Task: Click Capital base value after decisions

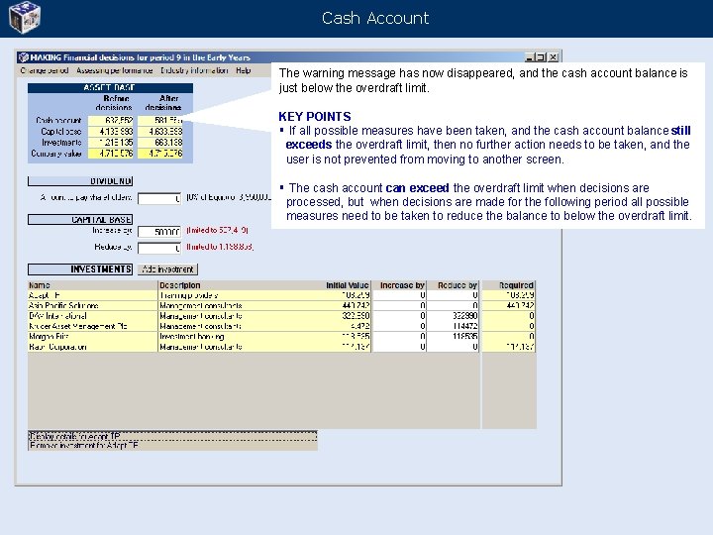Action: (160, 132)
